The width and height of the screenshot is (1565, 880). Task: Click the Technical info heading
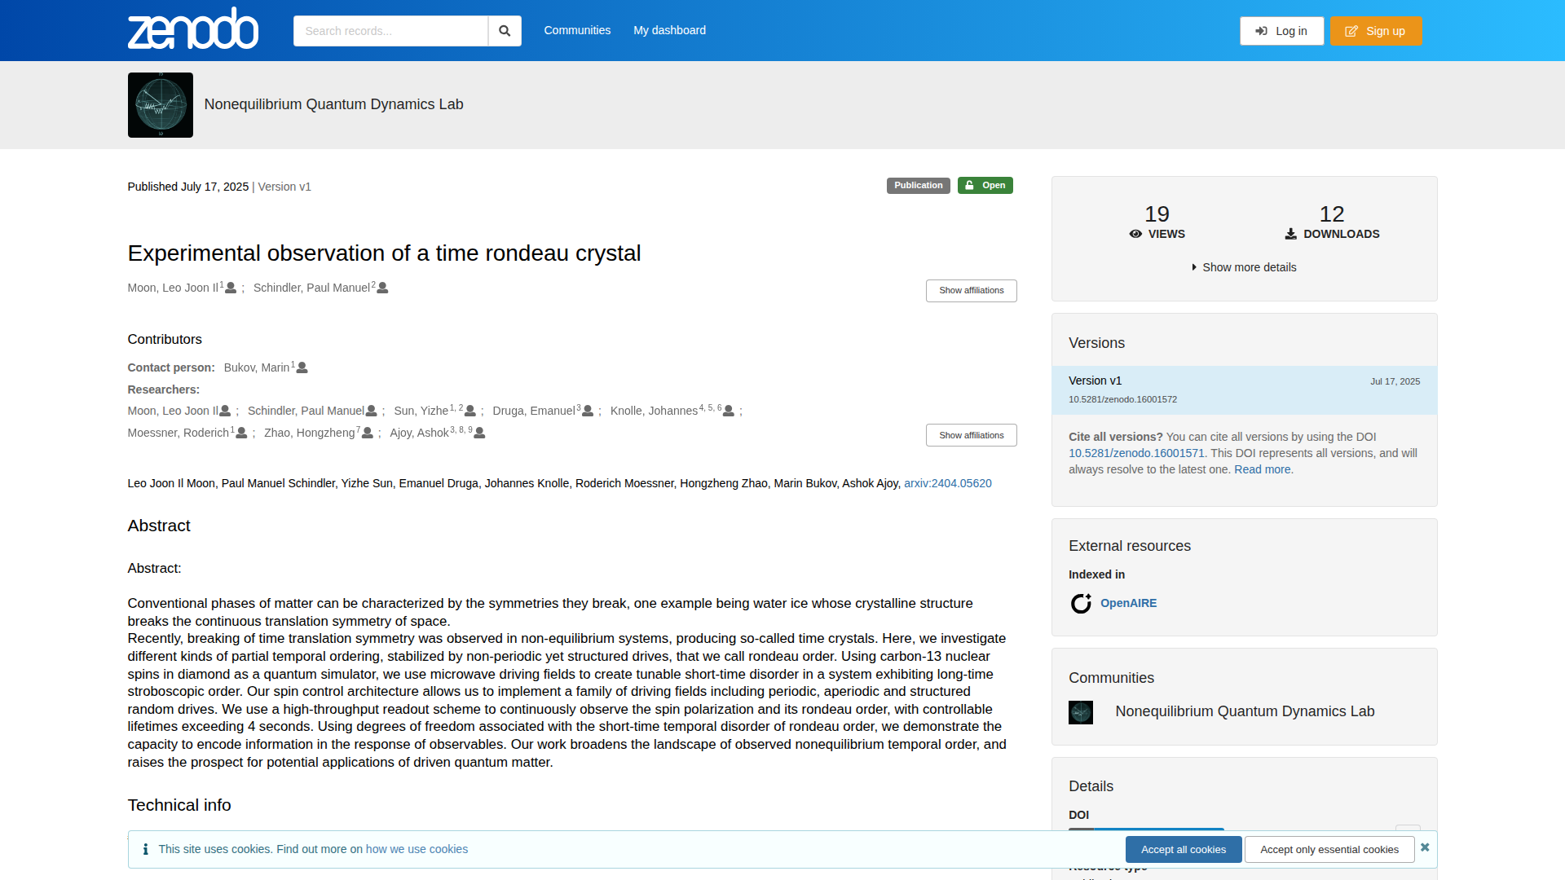179,805
